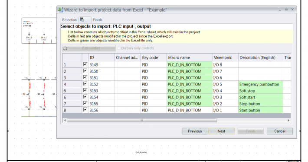Select the wizard step icon tab
Image resolution: width=308 pixels, height=162 pixels.
click(x=85, y=19)
